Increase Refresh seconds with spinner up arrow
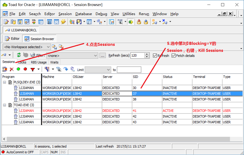The height and width of the screenshot is (155, 244). pos(147,54)
